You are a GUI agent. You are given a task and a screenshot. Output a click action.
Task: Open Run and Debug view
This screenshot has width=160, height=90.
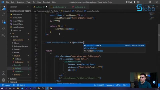click(3, 28)
